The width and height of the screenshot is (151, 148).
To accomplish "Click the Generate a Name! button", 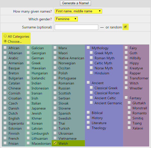I will point(75,3).
